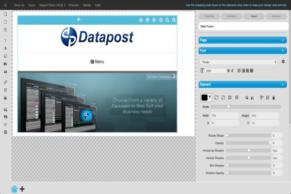The height and width of the screenshot is (194, 291).
Task: Click the scroll up arrow in frame toolbar
Action: click(x=147, y=20)
